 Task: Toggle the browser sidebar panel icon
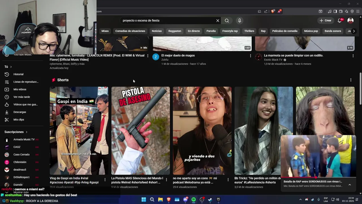tap(335, 11)
